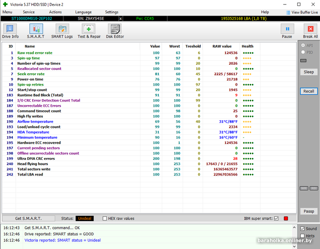Viewport: 320px width, 249px height.
Task: Enable HEX raw values checkbox
Action: (105, 218)
